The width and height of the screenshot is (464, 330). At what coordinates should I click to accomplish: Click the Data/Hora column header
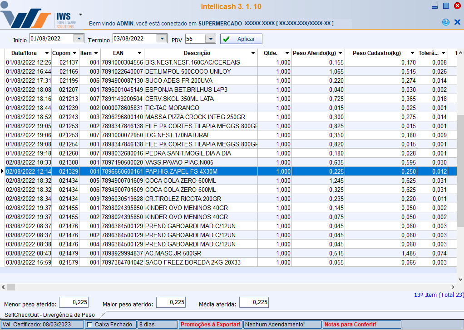[x=24, y=53]
